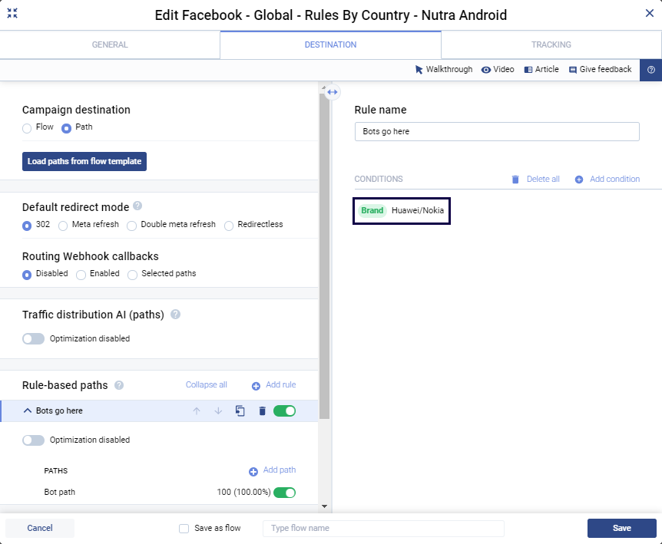Click the Rule name input field

point(497,132)
